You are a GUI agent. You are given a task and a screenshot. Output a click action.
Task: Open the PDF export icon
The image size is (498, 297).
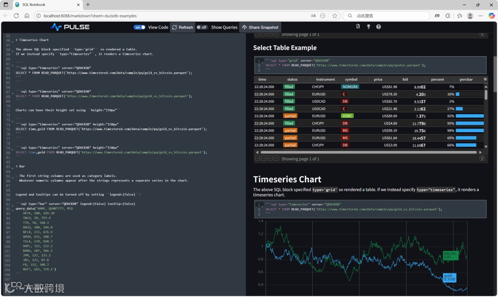(x=358, y=27)
